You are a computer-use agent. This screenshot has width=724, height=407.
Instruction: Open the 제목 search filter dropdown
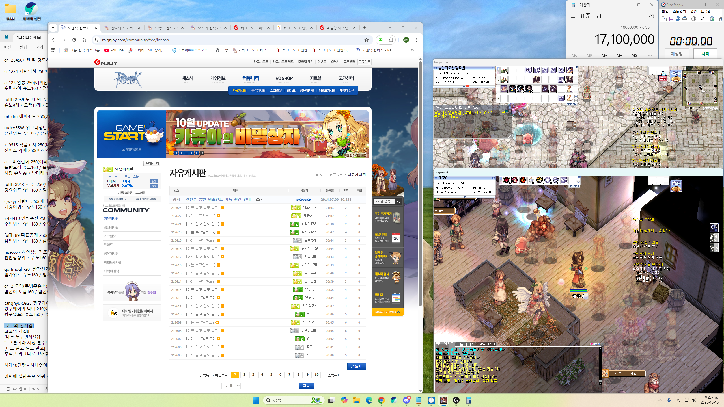(231, 386)
